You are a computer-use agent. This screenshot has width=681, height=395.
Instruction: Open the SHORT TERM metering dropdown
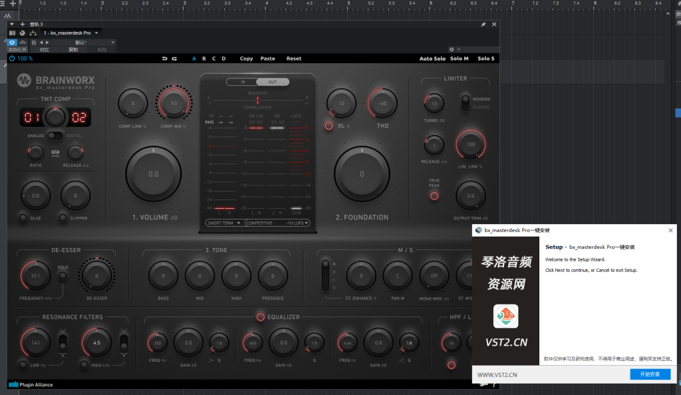click(x=224, y=223)
